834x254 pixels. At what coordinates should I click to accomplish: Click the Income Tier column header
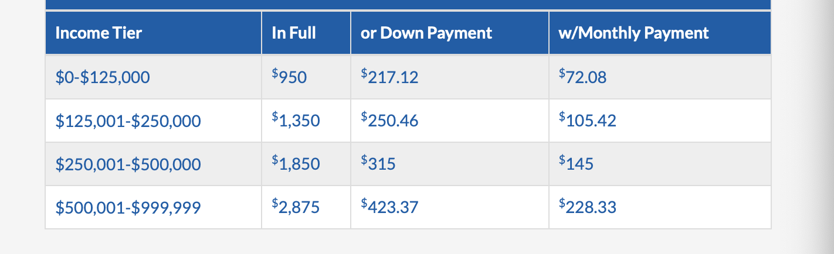99,33
